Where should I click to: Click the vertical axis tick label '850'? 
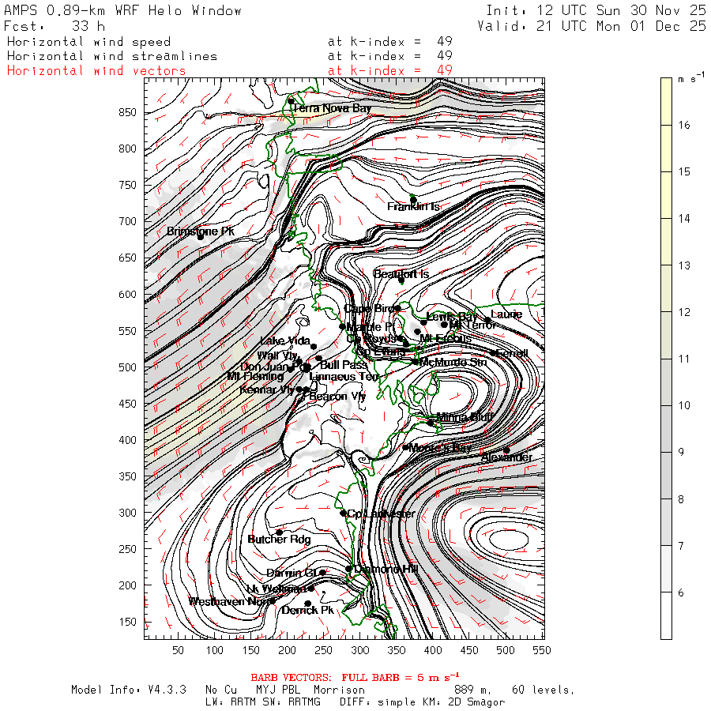pos(127,112)
